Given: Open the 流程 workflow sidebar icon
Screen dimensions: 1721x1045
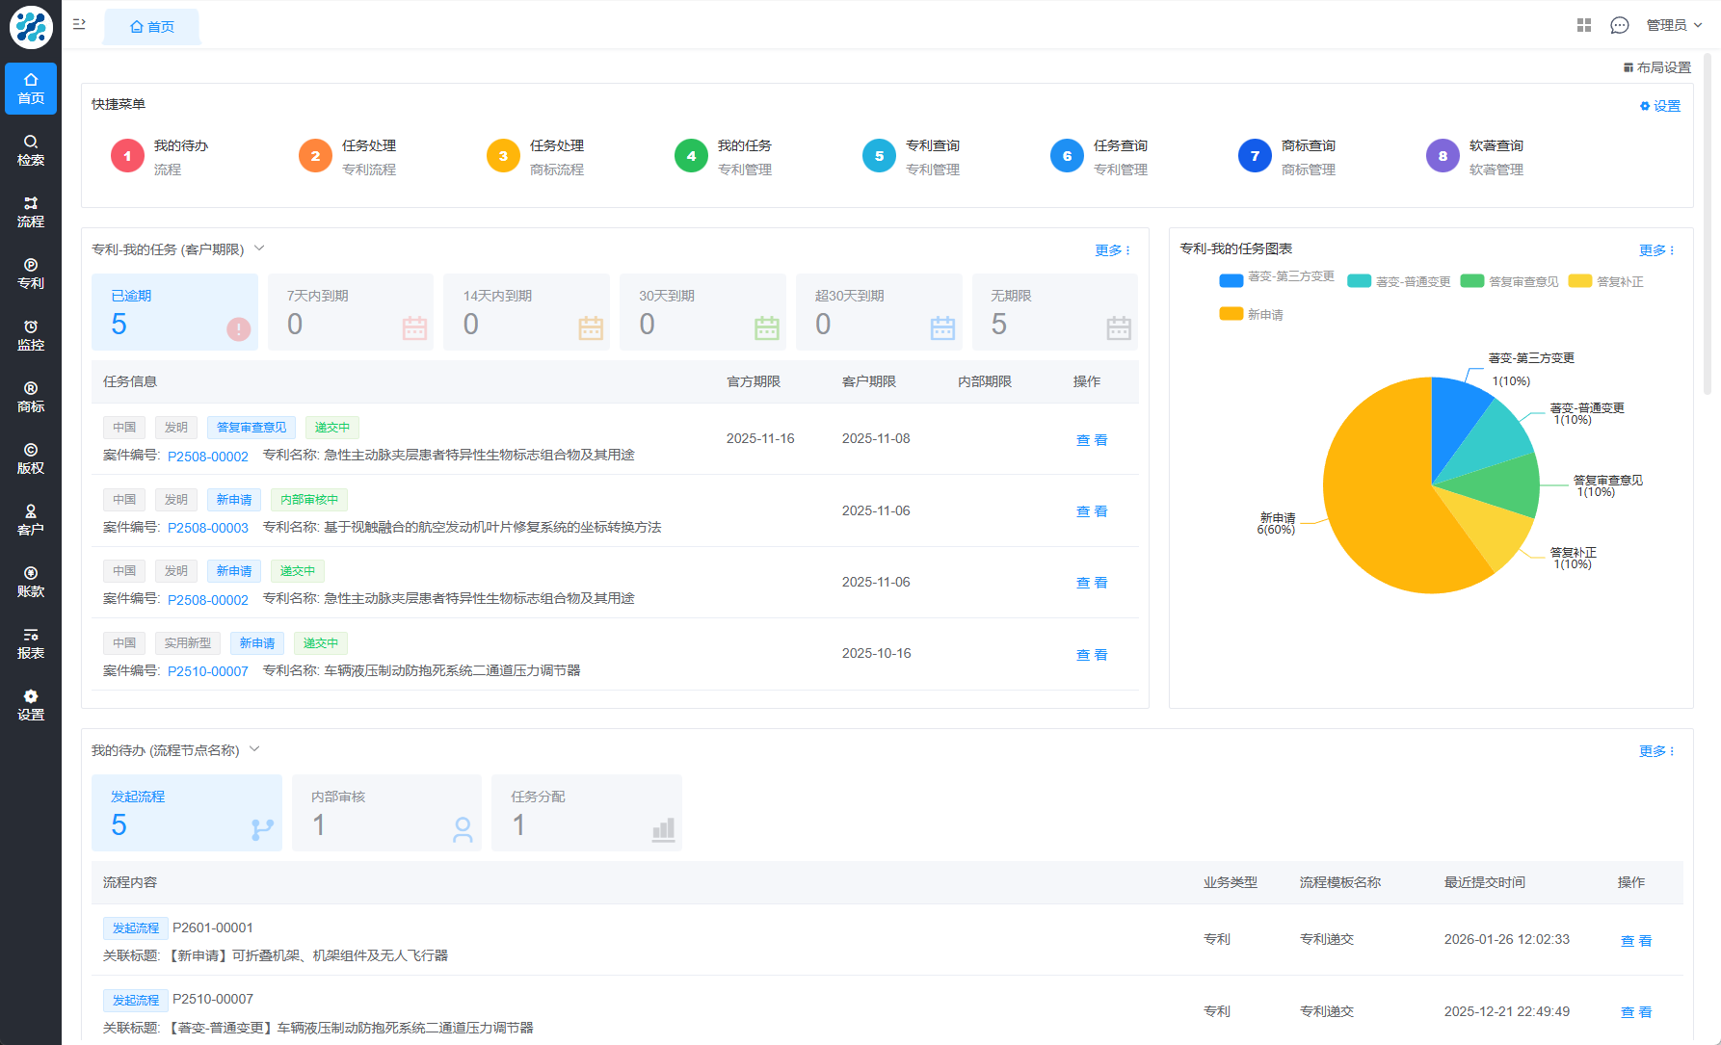Looking at the screenshot, I should tap(31, 212).
